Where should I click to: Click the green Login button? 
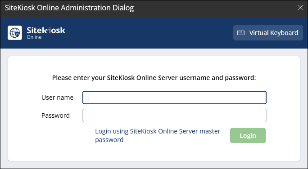pyautogui.click(x=248, y=135)
